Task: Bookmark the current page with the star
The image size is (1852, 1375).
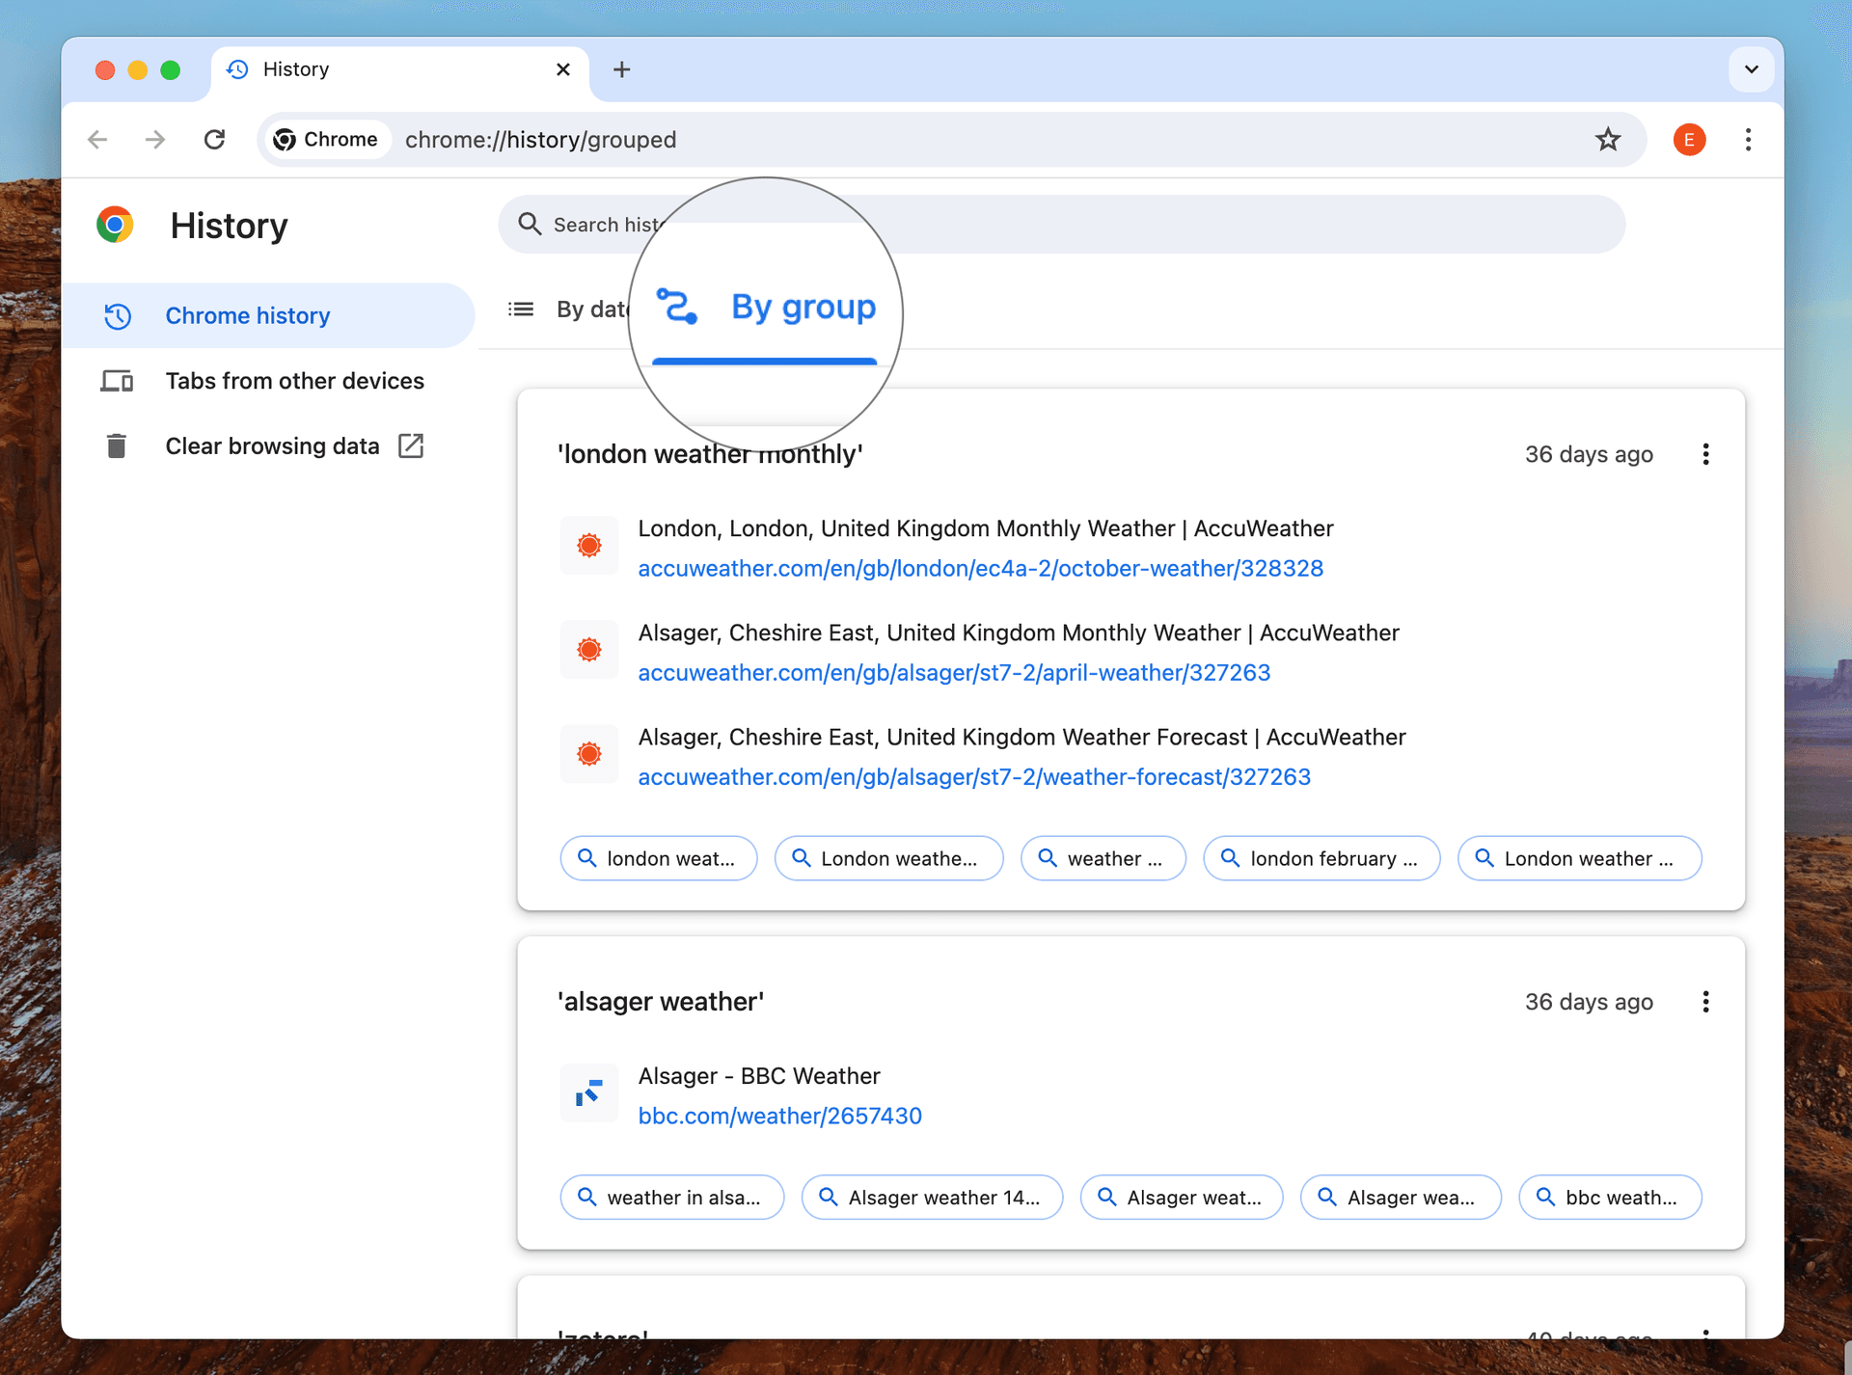Action: [1608, 140]
